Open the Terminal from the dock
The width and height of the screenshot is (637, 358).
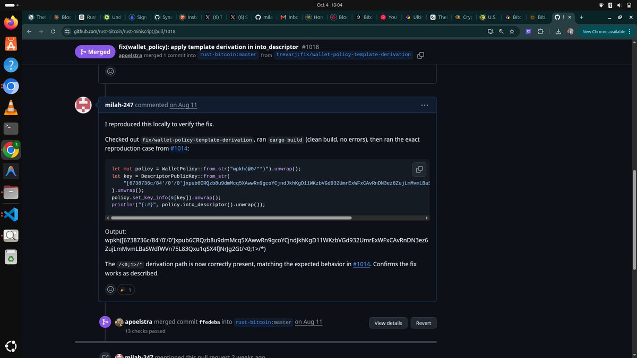(x=11, y=128)
